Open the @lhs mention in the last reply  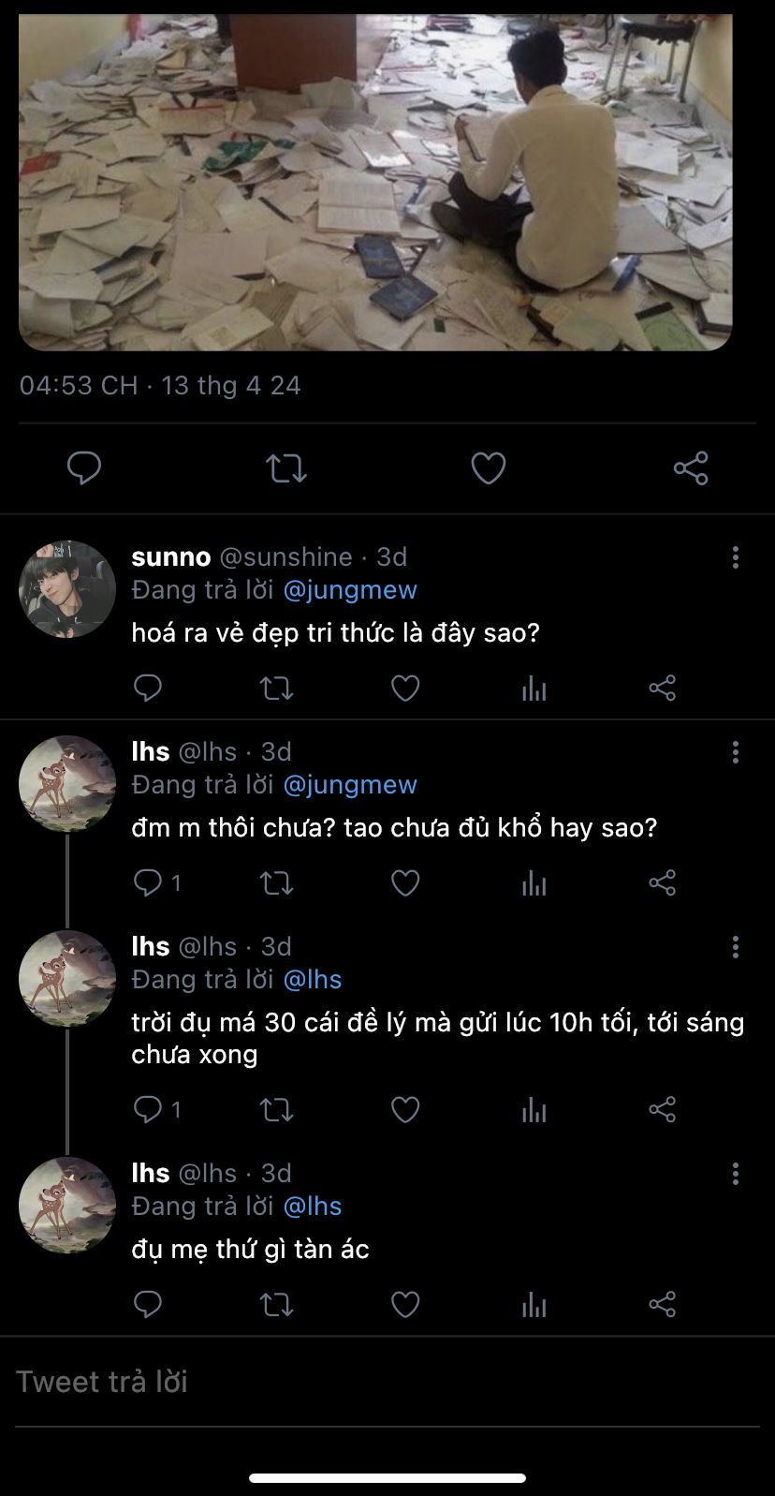pyautogui.click(x=312, y=1206)
